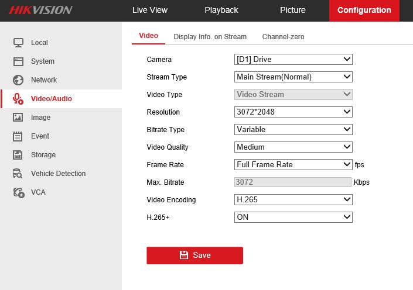Switch to the Playback tab
This screenshot has height=290, width=413.
click(221, 10)
